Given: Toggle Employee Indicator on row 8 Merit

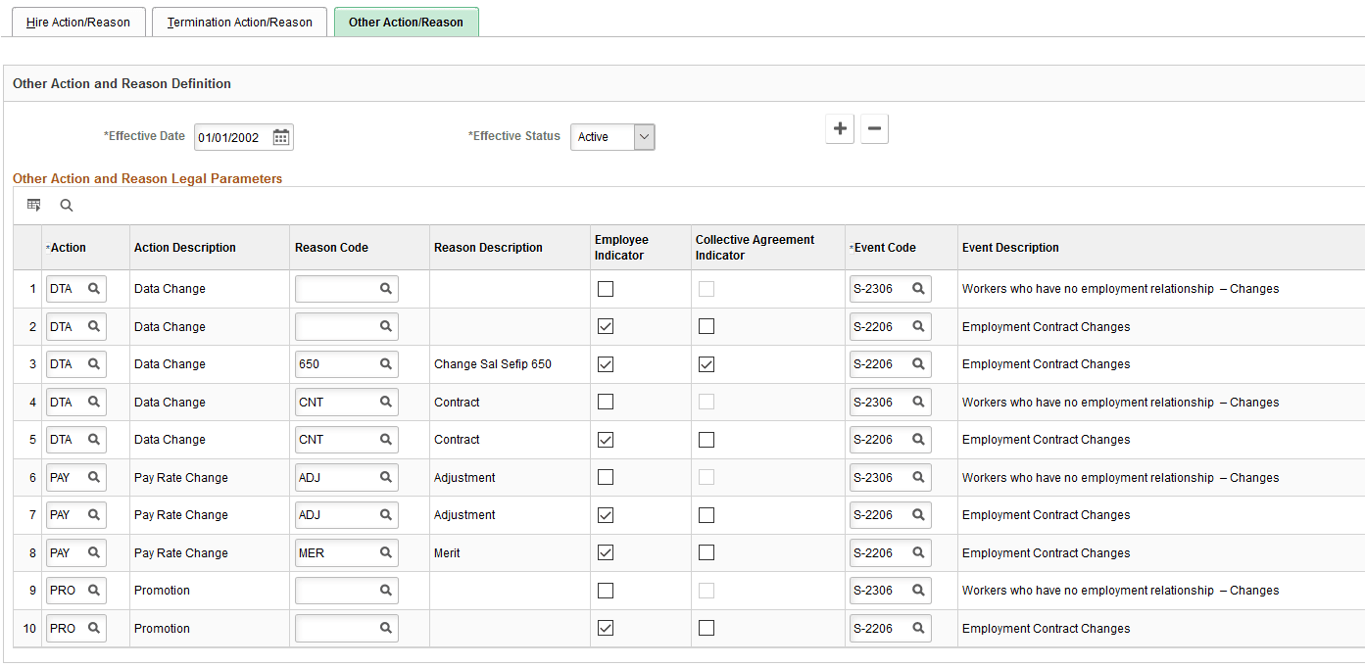Looking at the screenshot, I should [x=606, y=553].
